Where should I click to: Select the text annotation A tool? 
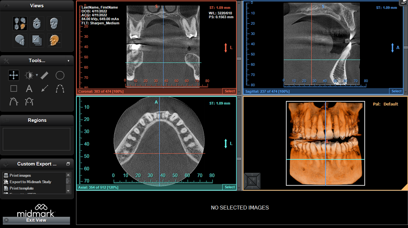pos(29,88)
